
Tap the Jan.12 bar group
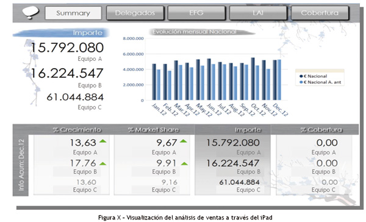pos(156,82)
